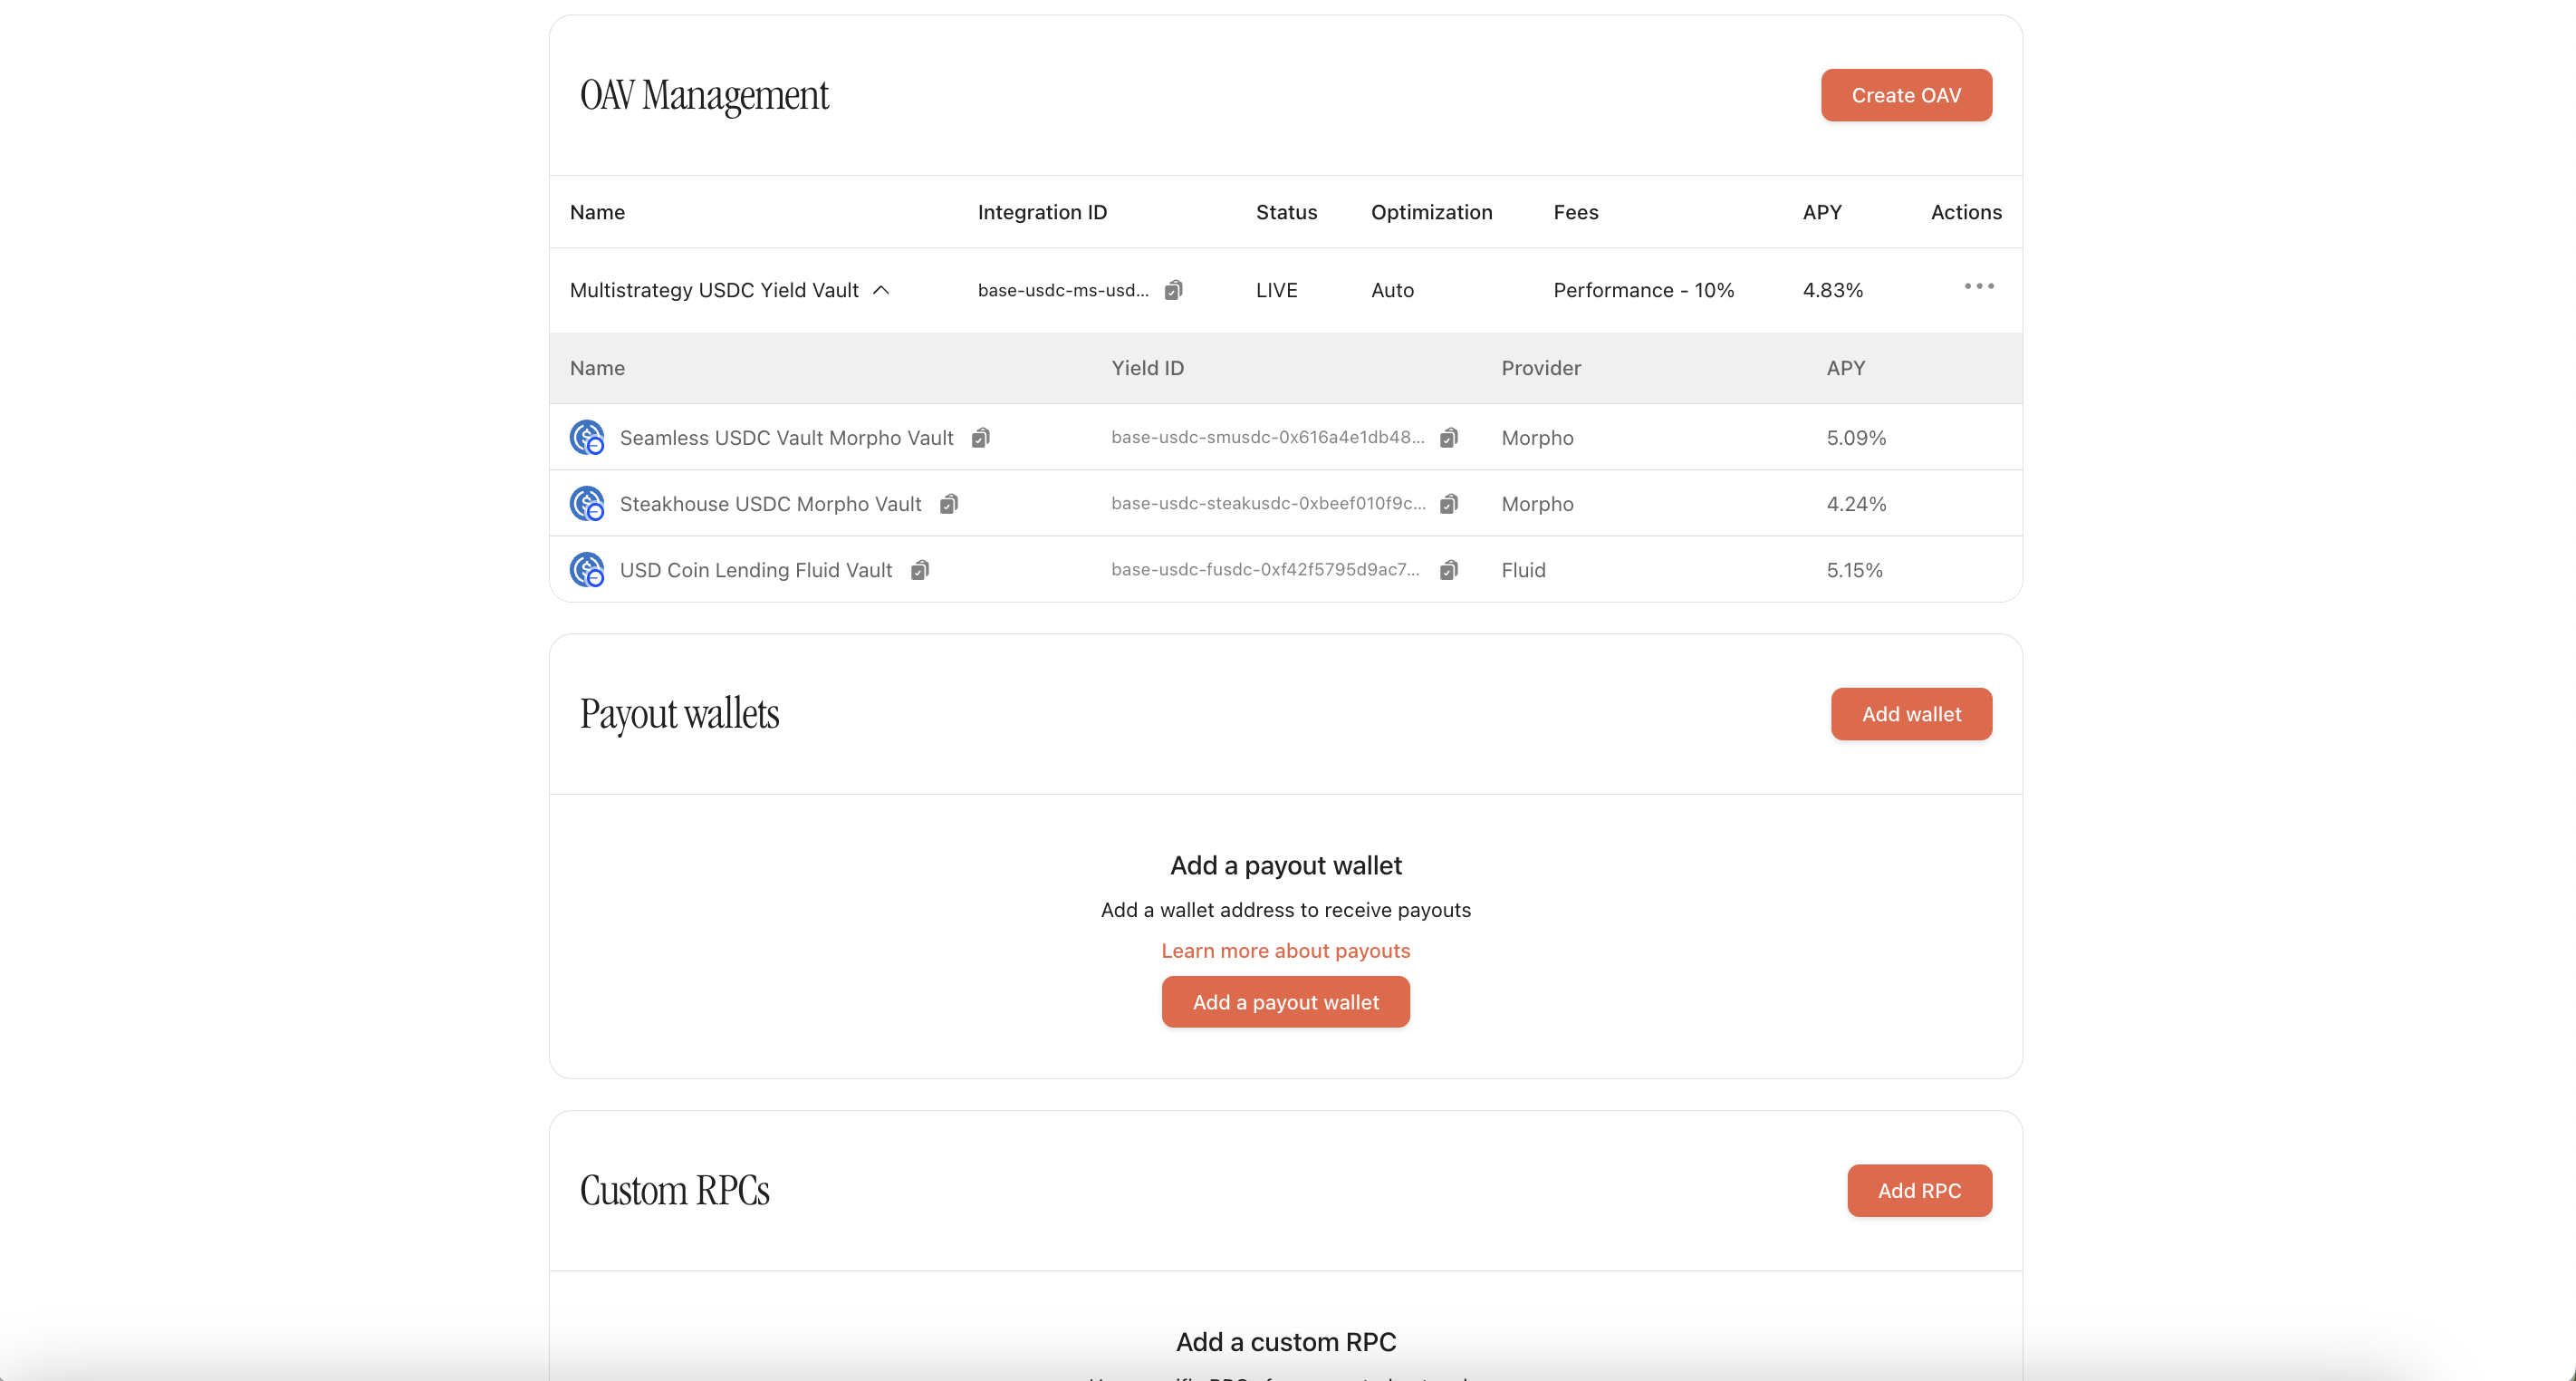Collapse the Multistrategy USDC Yield Vault row

(881, 290)
